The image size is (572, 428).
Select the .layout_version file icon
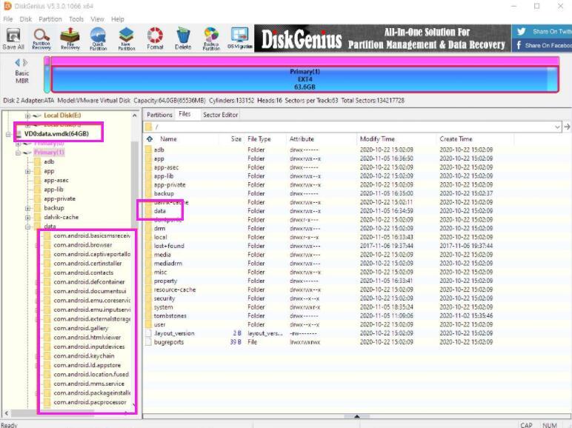tap(148, 333)
